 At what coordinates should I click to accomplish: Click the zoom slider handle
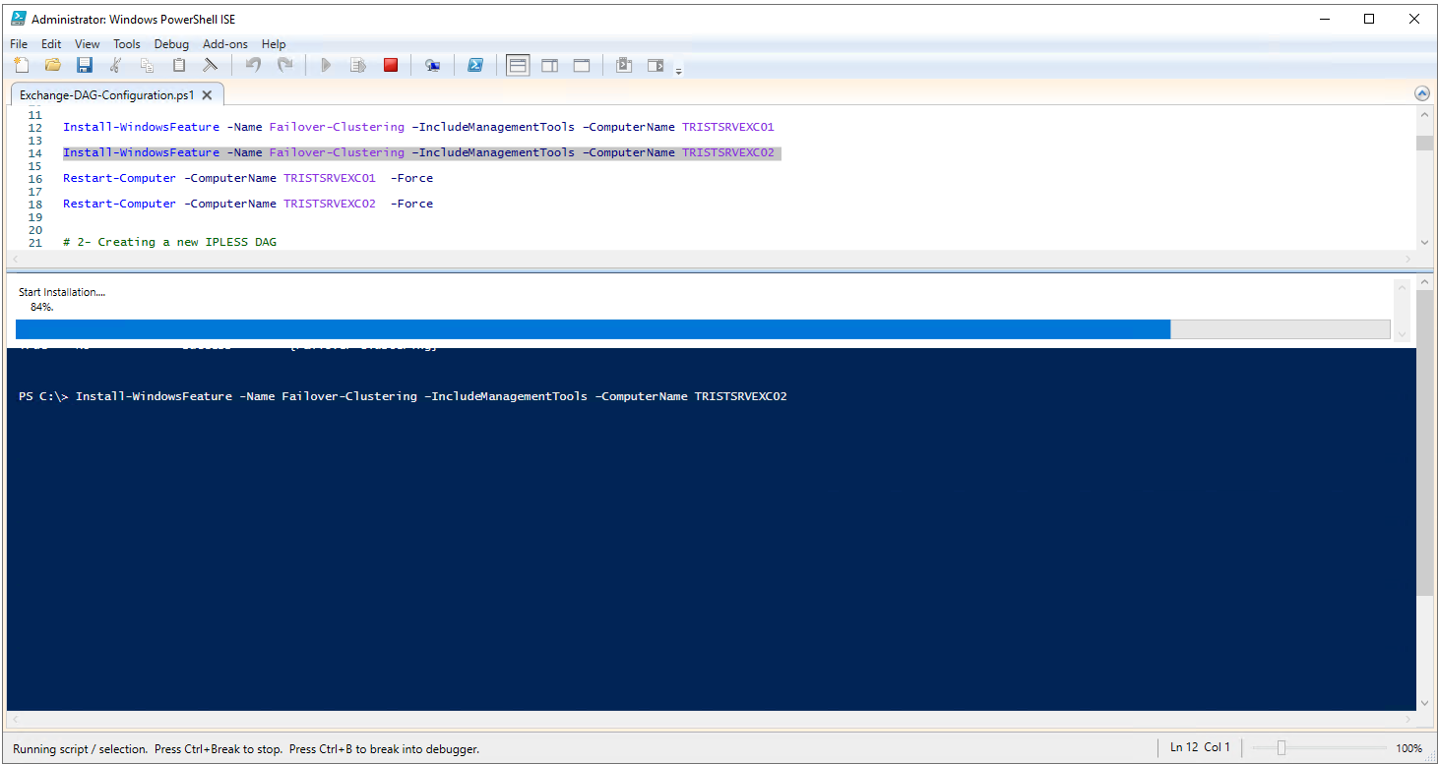[x=1281, y=748]
